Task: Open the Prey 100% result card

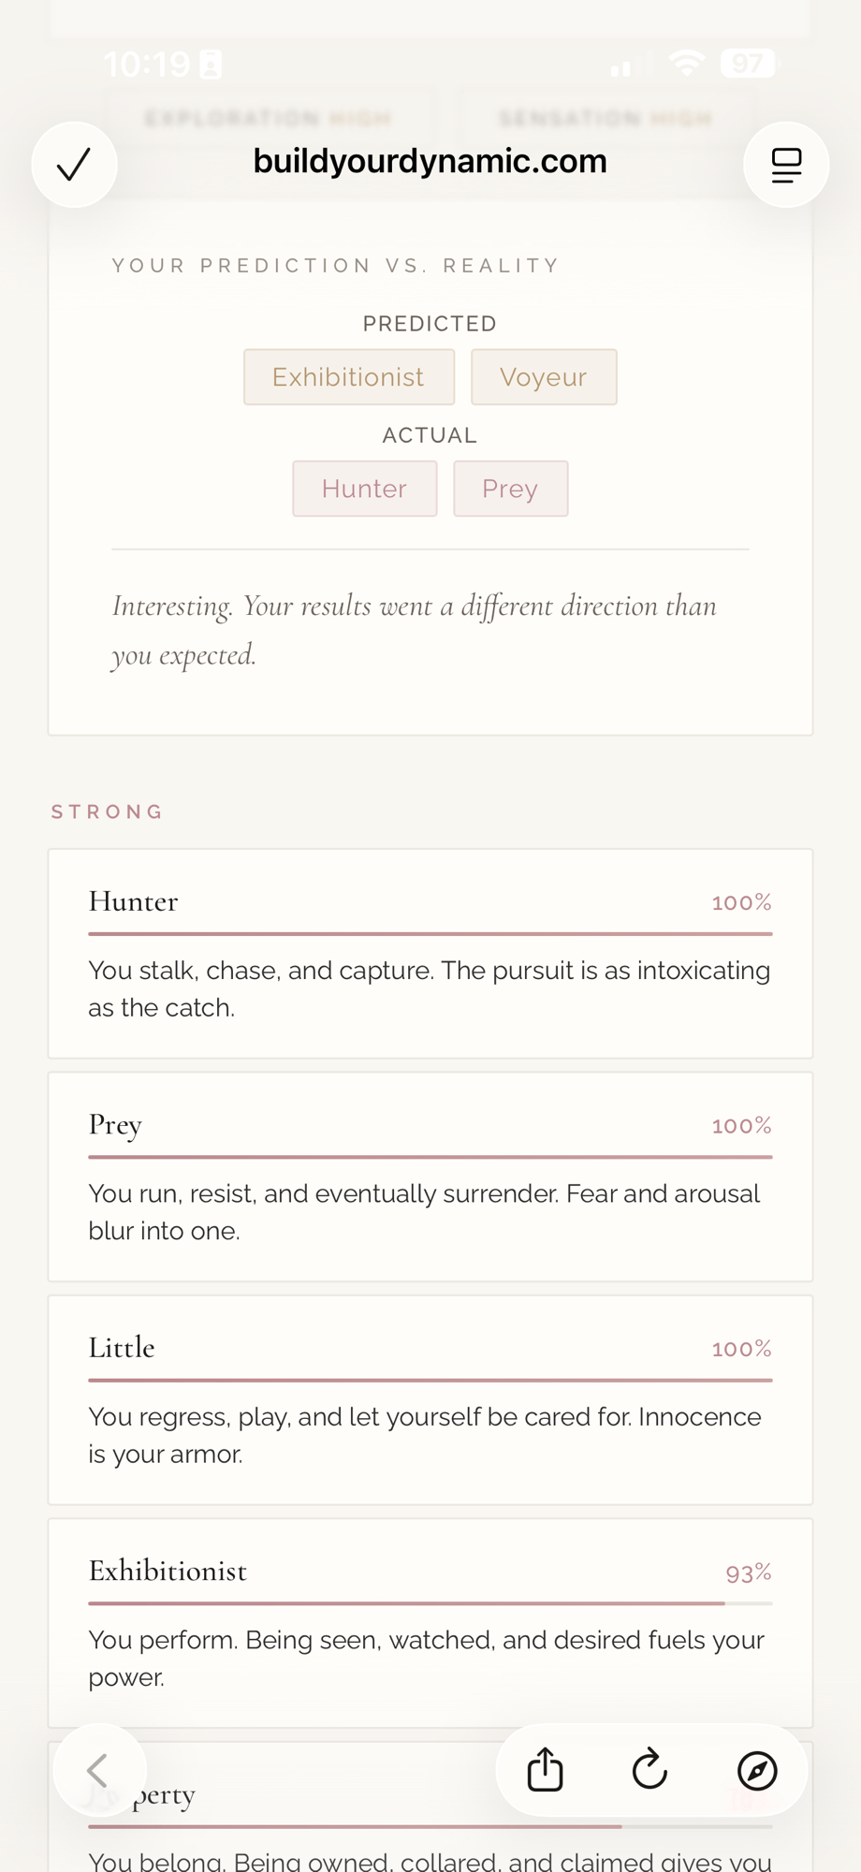Action: click(430, 1177)
